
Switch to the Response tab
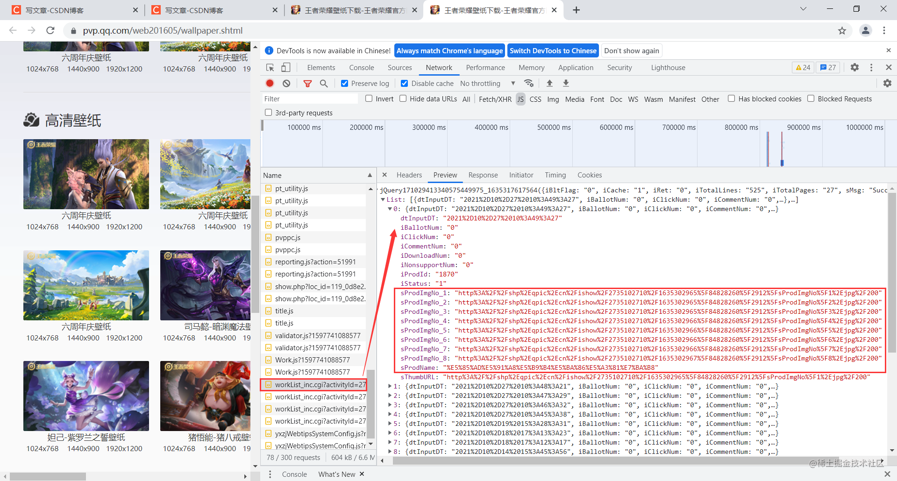point(483,175)
